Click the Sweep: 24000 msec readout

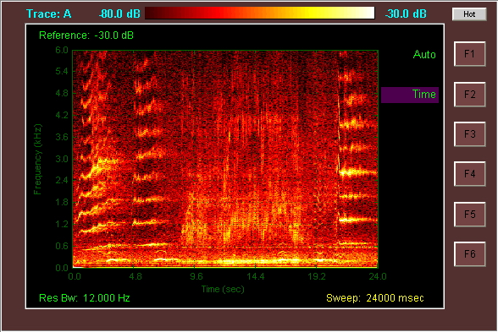tap(375, 297)
